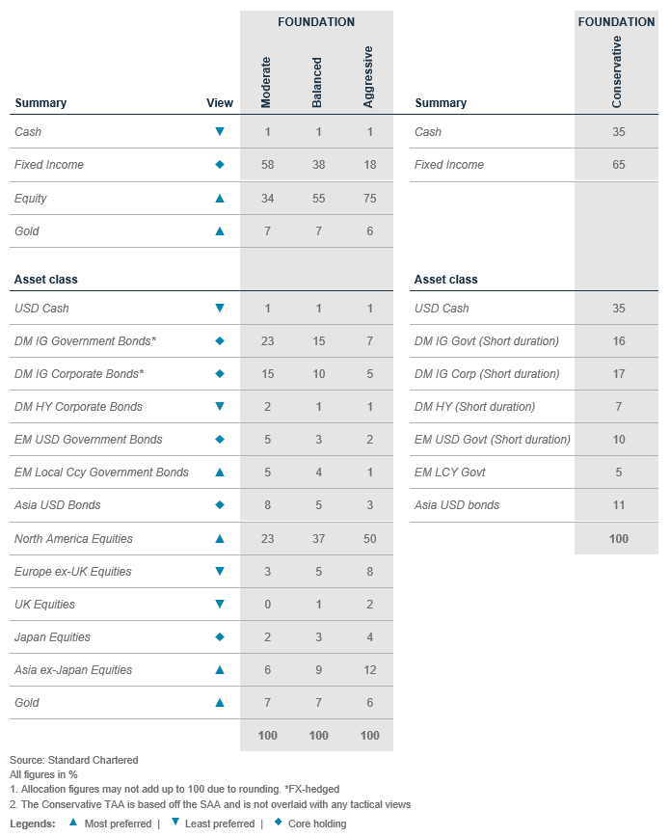Click the up-triangle for North America Equities

(220, 539)
